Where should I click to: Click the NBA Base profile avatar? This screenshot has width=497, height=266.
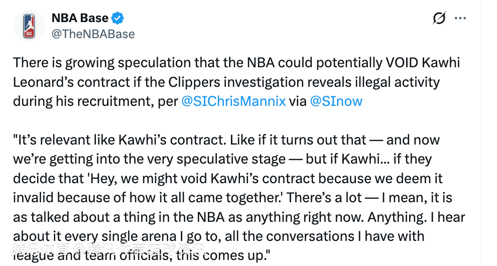[x=29, y=26]
